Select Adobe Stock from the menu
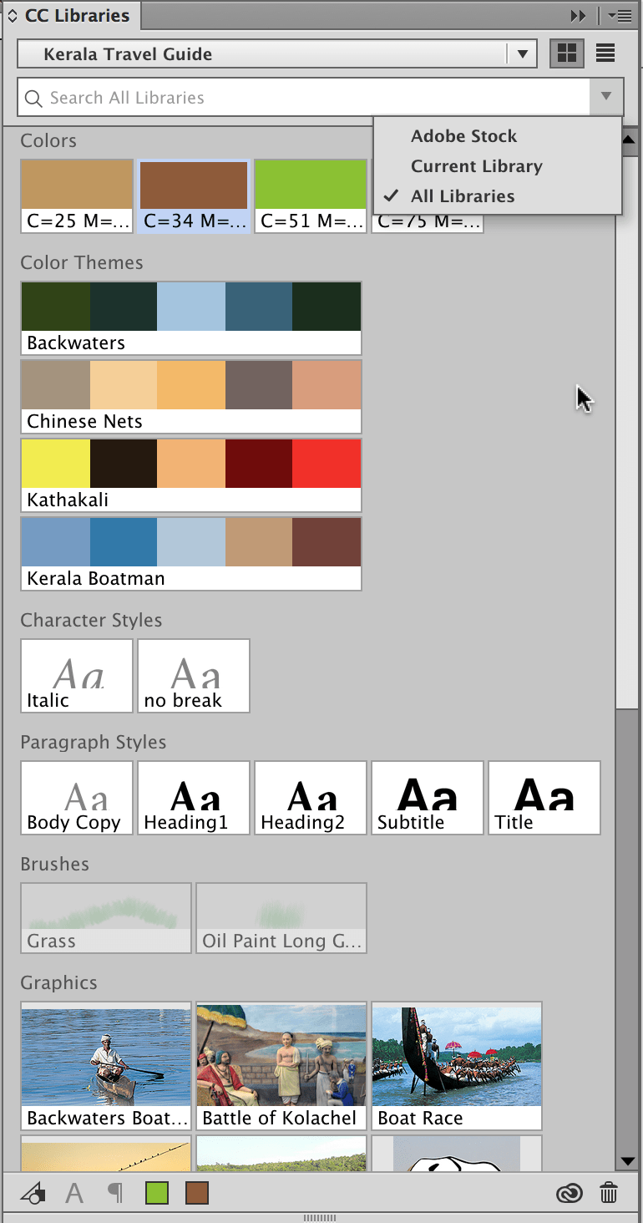Viewport: 643px width, 1223px height. click(x=463, y=136)
